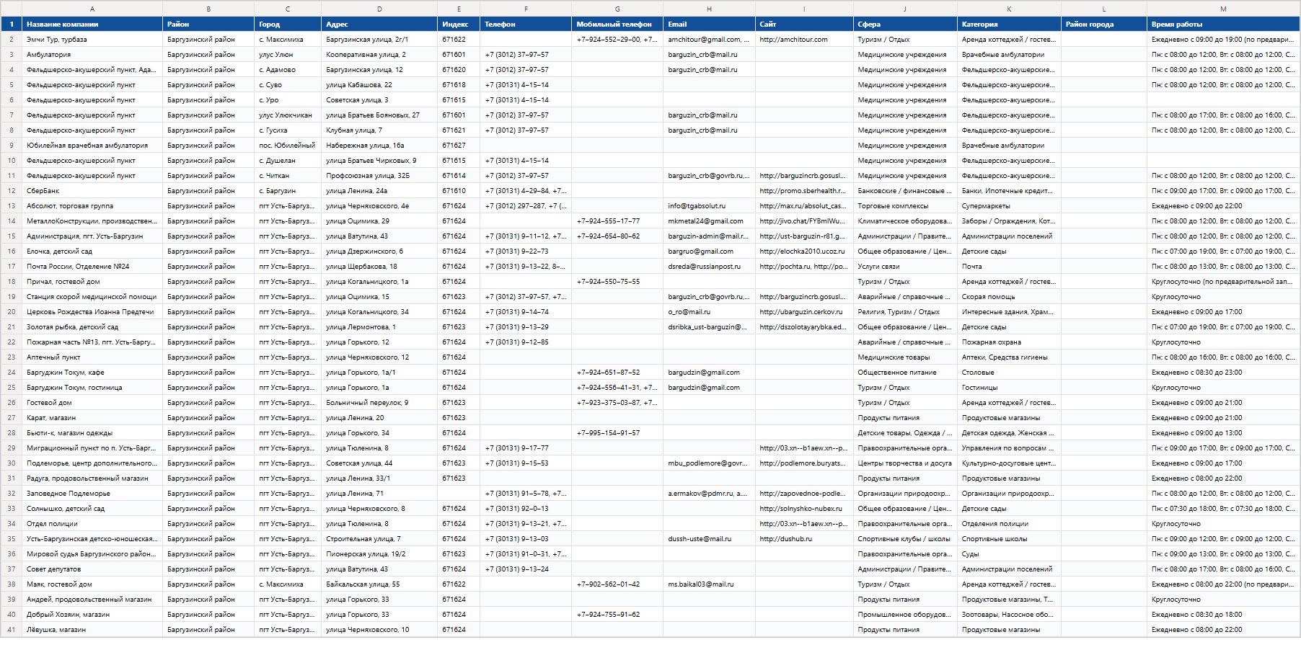Click the "Мобильный телефон" header cell
Image resolution: width=1301 pixels, height=650 pixels.
click(x=617, y=24)
